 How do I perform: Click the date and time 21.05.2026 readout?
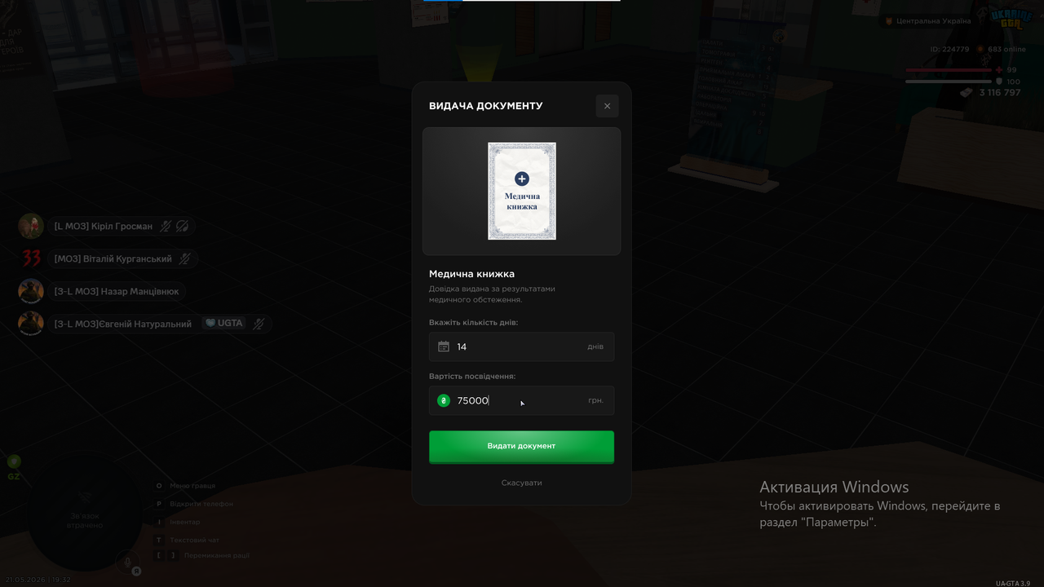[x=38, y=580]
